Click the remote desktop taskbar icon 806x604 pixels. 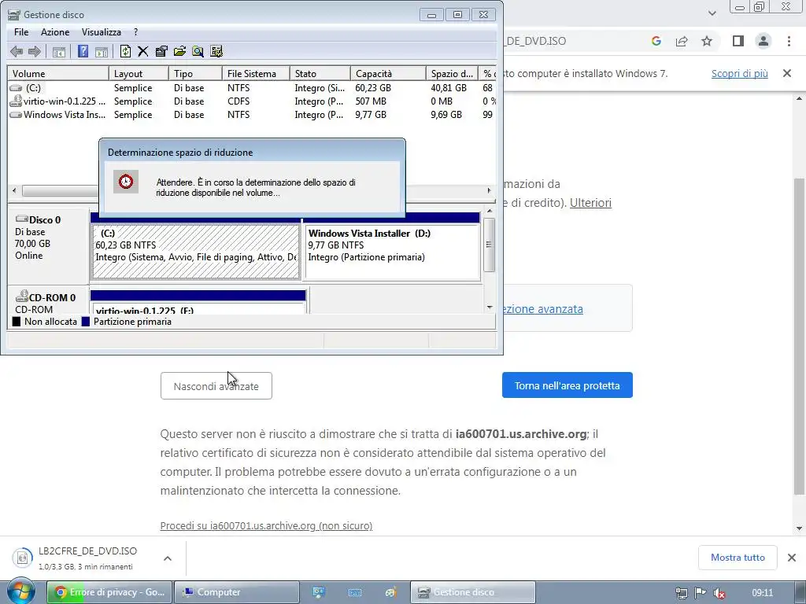pos(319,593)
